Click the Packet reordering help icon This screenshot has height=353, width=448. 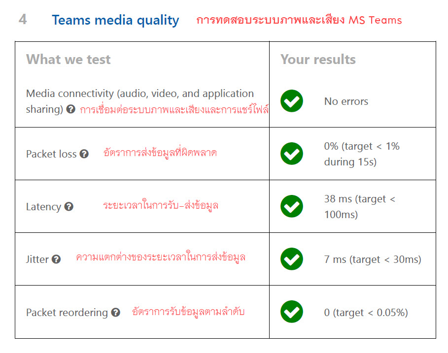click(x=115, y=312)
